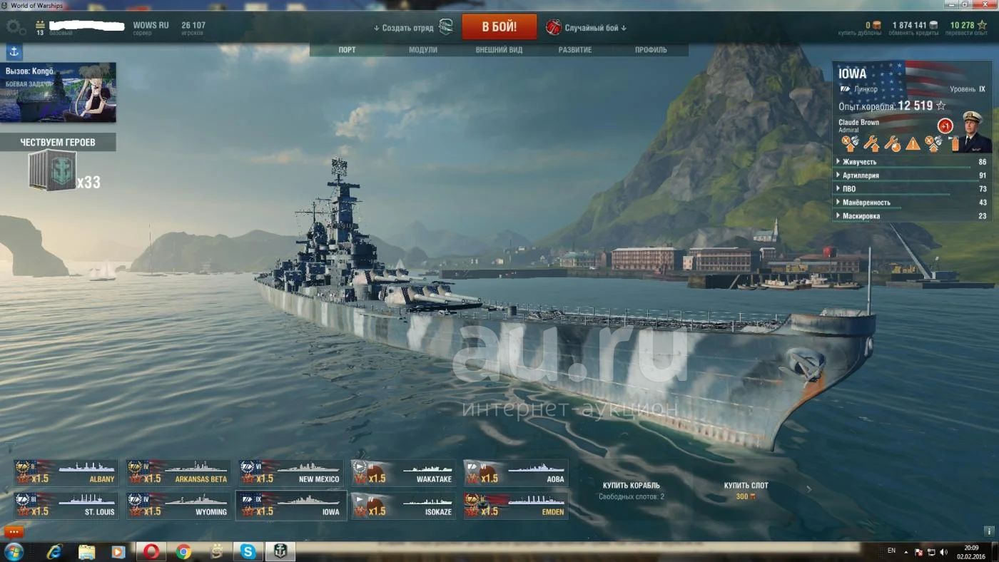Open Google Chrome from the taskbar

pyautogui.click(x=183, y=551)
